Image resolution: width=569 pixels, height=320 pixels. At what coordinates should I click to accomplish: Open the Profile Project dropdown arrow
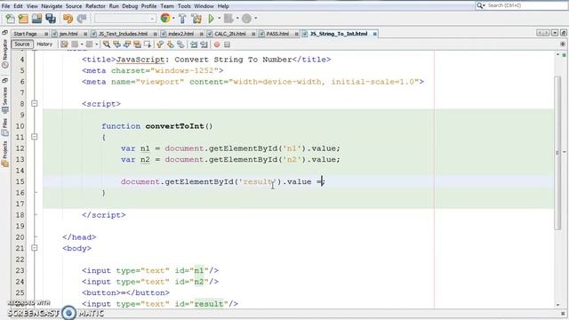pyautogui.click(x=255, y=18)
